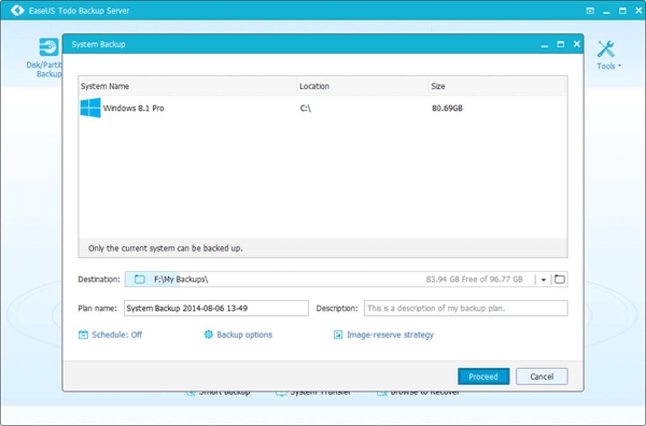Click the Plan name input field
This screenshot has width=646, height=426.
pos(217,308)
